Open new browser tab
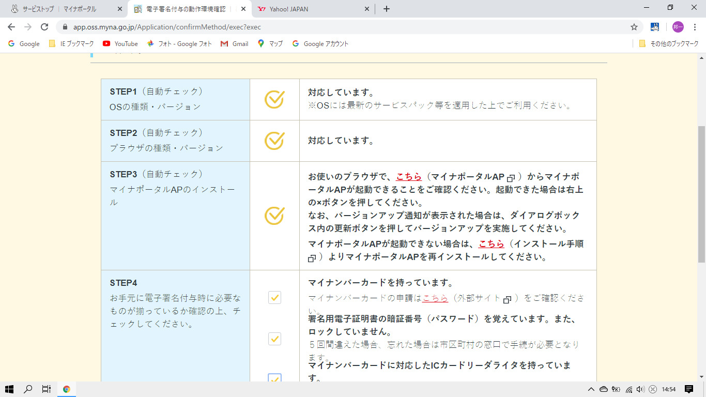This screenshot has width=706, height=397. pos(386,9)
